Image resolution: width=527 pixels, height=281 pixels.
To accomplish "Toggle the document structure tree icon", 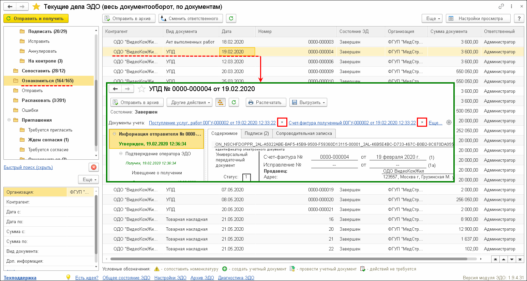I will [x=221, y=102].
